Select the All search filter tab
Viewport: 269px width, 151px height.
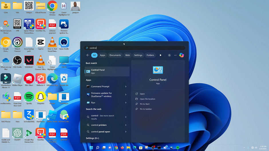(94, 55)
